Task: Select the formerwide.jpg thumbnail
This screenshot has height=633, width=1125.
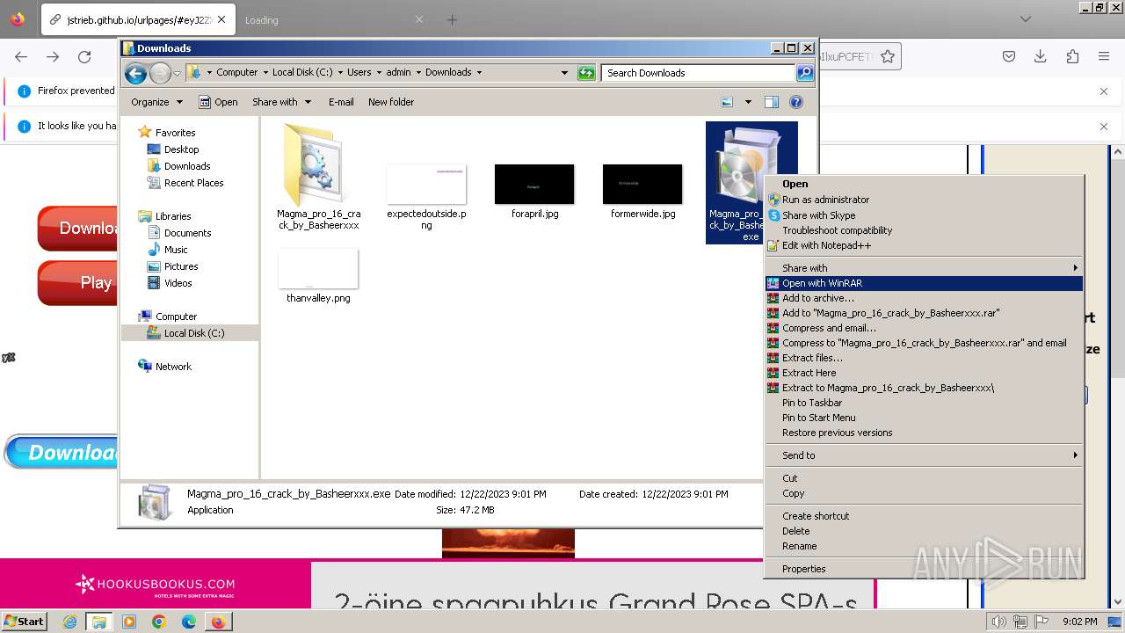Action: coord(642,185)
